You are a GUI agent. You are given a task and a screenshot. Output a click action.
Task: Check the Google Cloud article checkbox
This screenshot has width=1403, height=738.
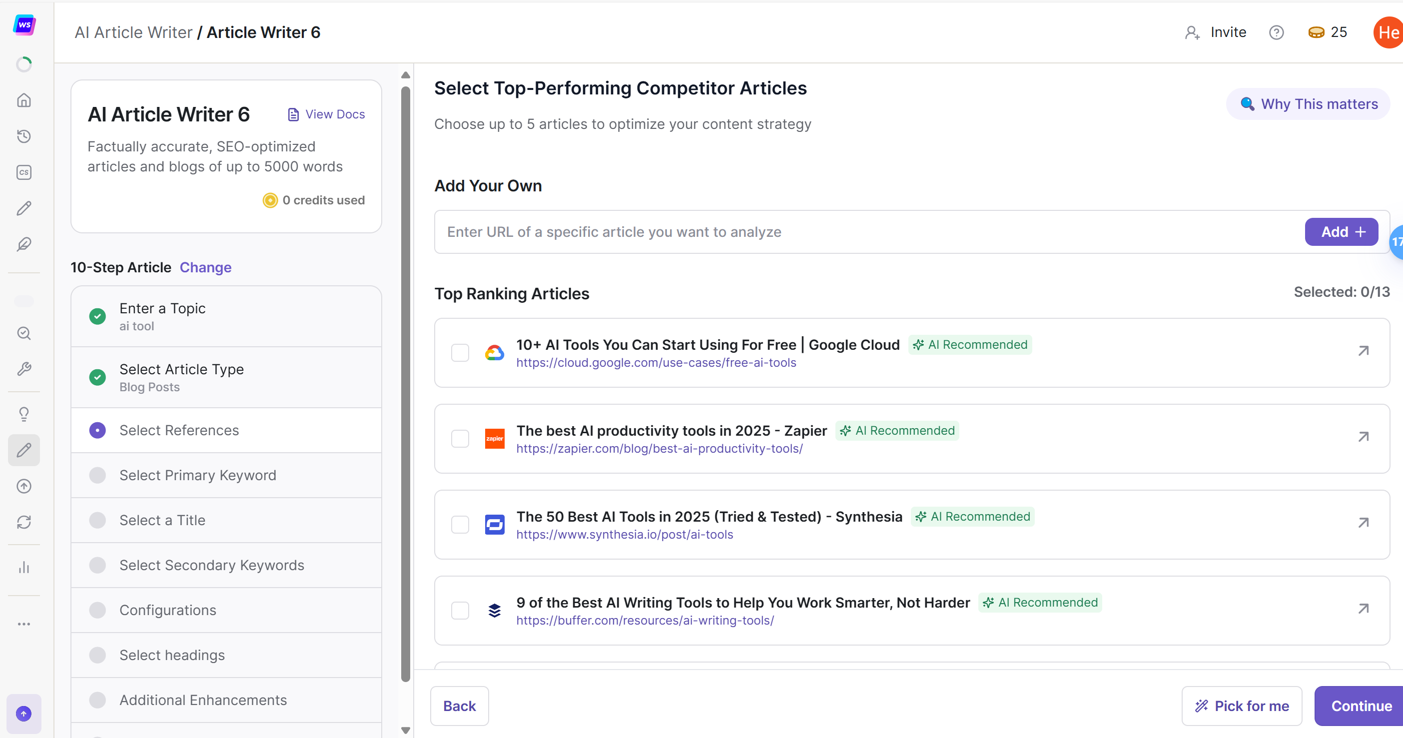tap(460, 353)
